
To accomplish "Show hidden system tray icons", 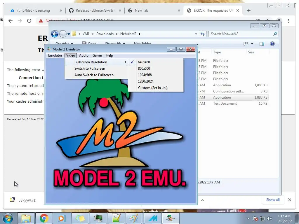I will [248, 218].
